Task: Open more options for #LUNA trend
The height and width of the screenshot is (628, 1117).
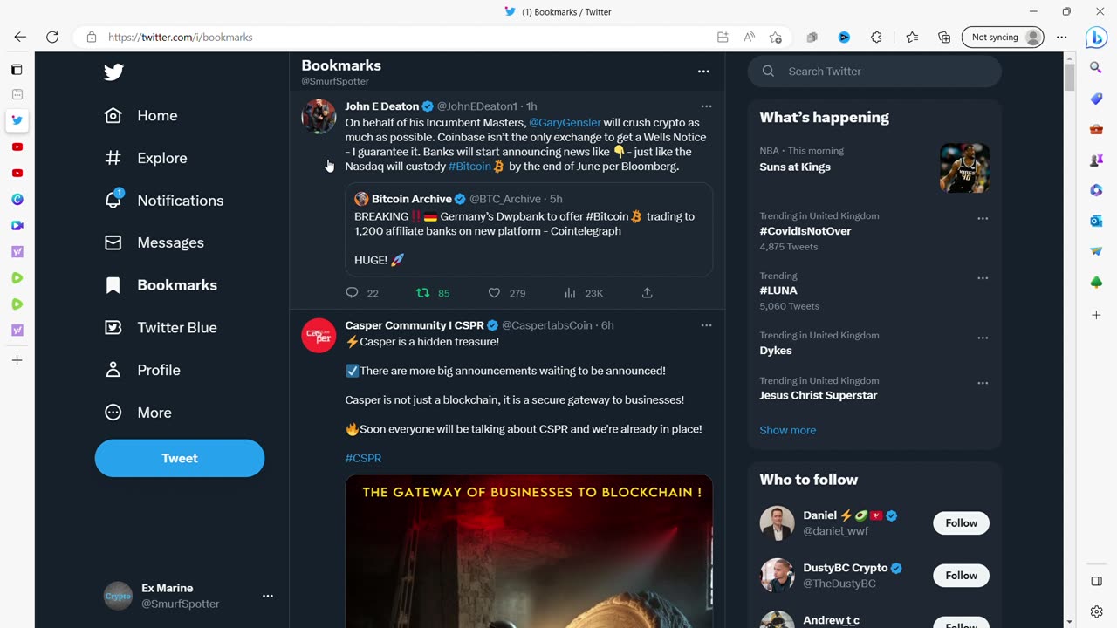Action: [983, 278]
